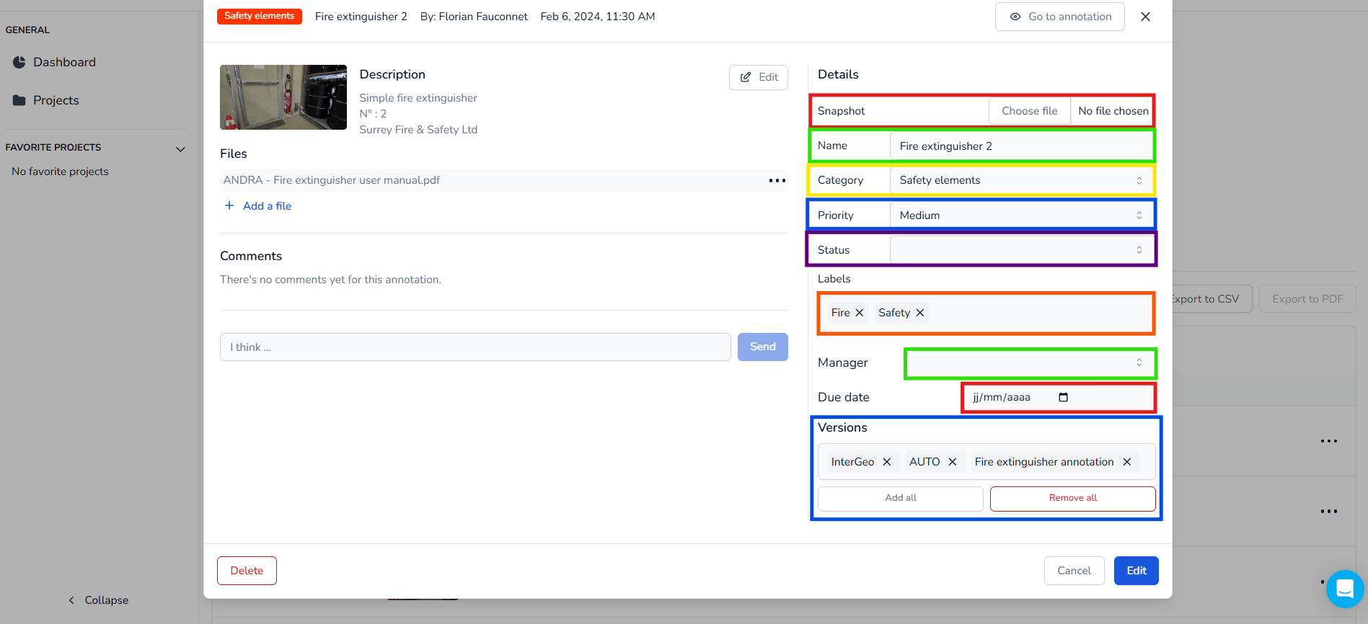Remove the AUTO version tag
Screen dimensions: 1368x624
[x=953, y=462]
